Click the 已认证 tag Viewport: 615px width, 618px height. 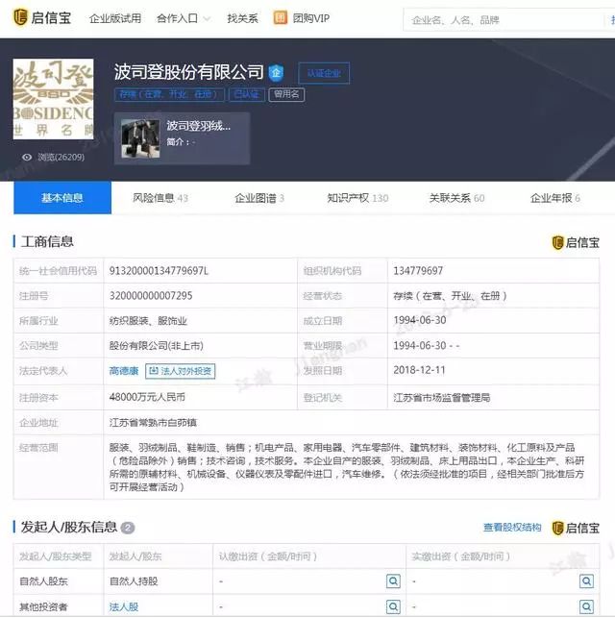pos(247,94)
